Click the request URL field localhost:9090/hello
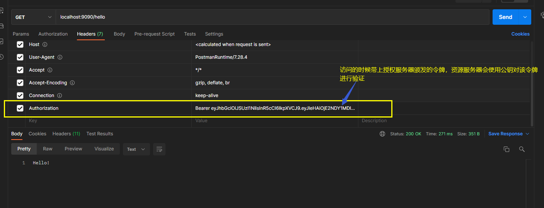The width and height of the screenshot is (544, 208). [273, 17]
